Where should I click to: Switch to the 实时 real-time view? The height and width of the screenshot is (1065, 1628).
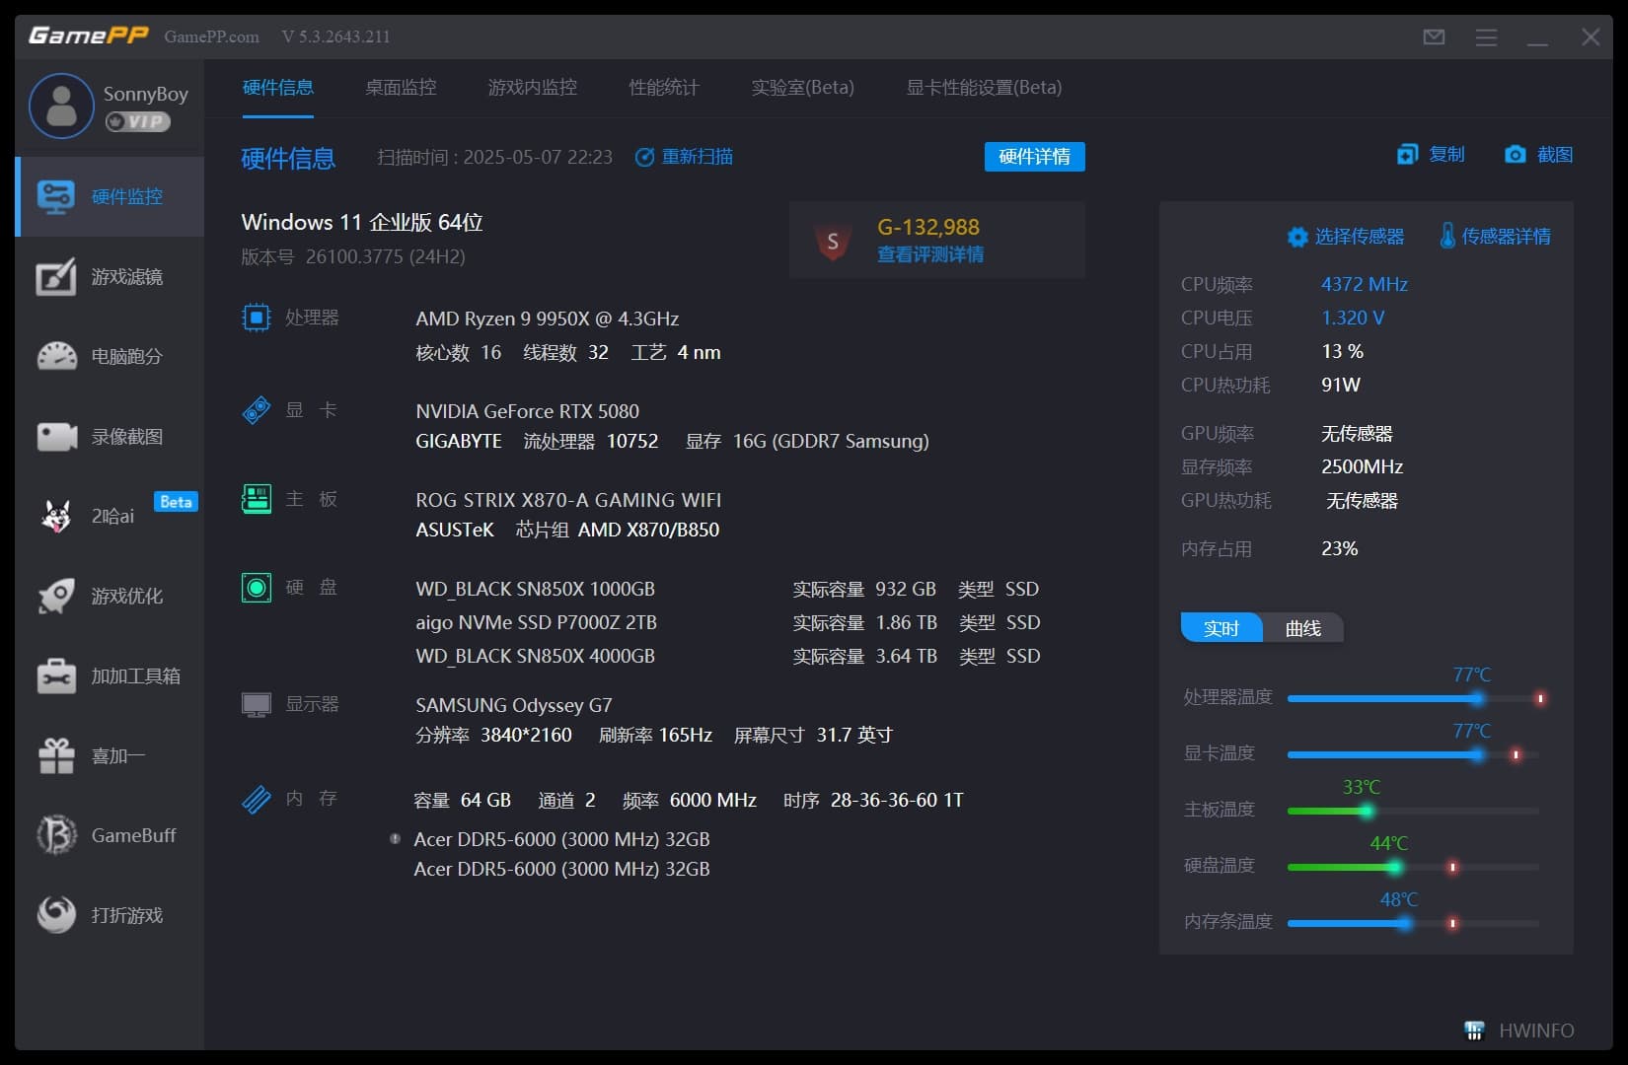1221,628
